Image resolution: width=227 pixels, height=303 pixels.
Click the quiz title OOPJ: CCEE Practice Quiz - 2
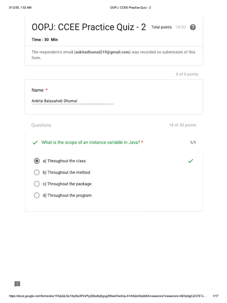pos(89,27)
